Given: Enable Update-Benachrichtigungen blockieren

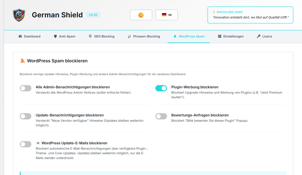Looking at the screenshot, I should (x=25, y=116).
